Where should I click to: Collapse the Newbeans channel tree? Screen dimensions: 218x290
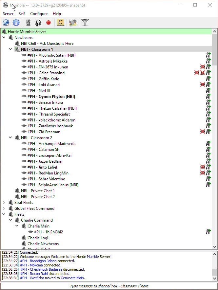coord(4,38)
